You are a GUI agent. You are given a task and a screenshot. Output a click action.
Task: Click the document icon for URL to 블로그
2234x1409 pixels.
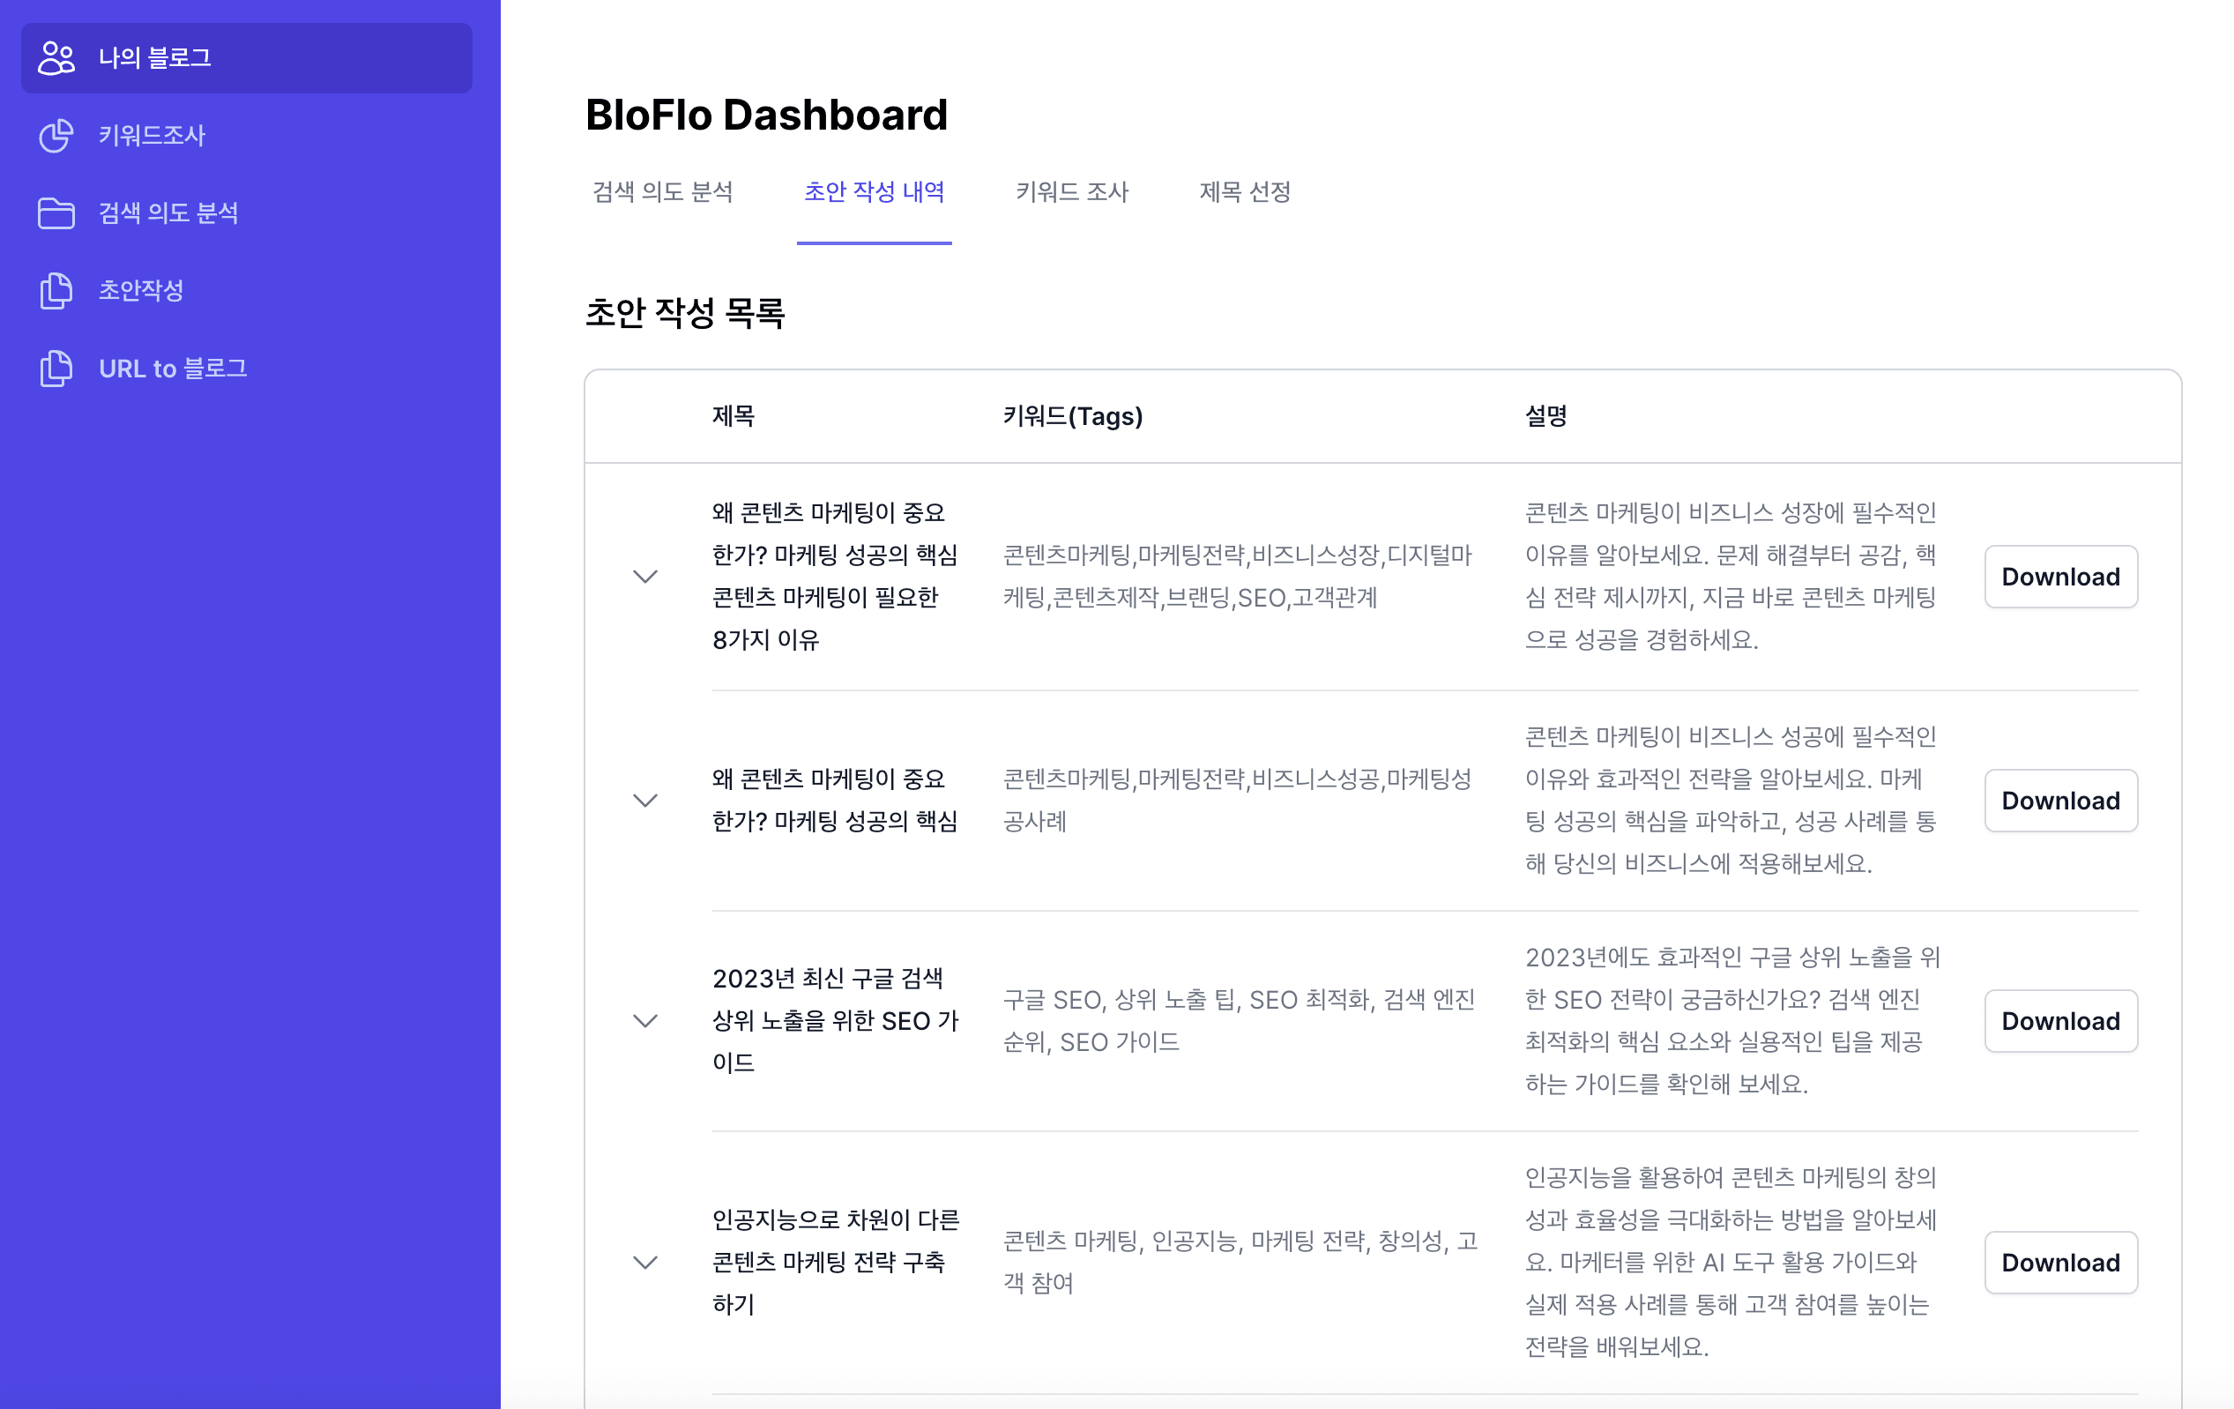(56, 369)
